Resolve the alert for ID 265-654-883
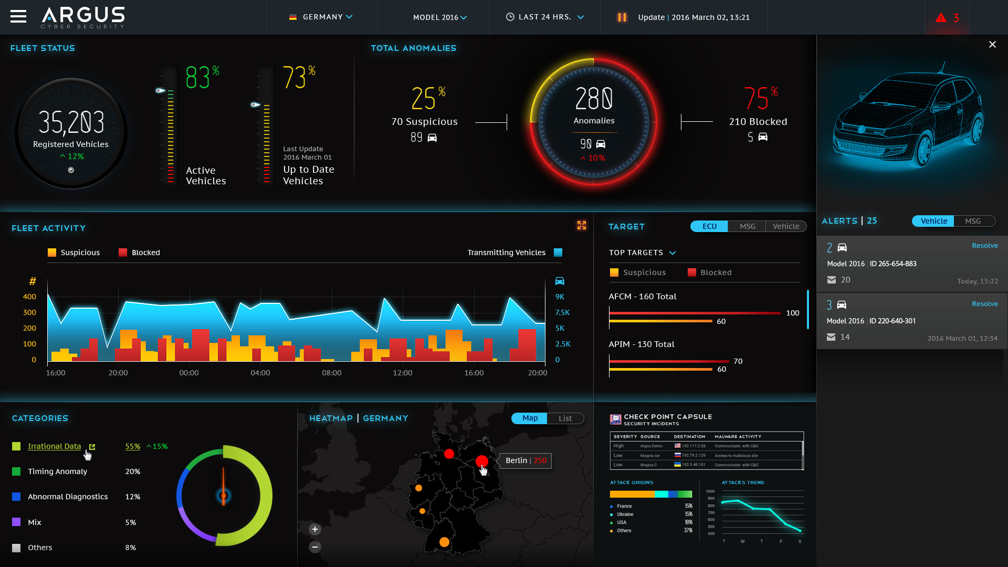 [984, 246]
